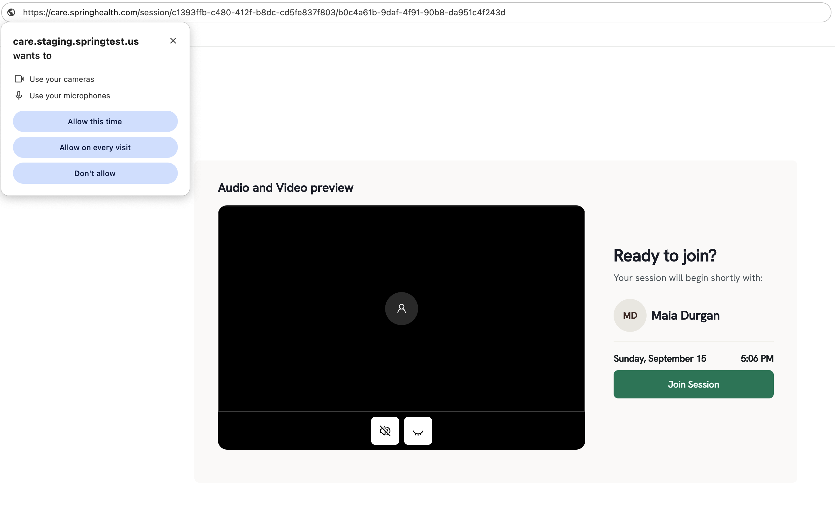Choose Allow on every visit
This screenshot has width=835, height=523.
(x=95, y=147)
